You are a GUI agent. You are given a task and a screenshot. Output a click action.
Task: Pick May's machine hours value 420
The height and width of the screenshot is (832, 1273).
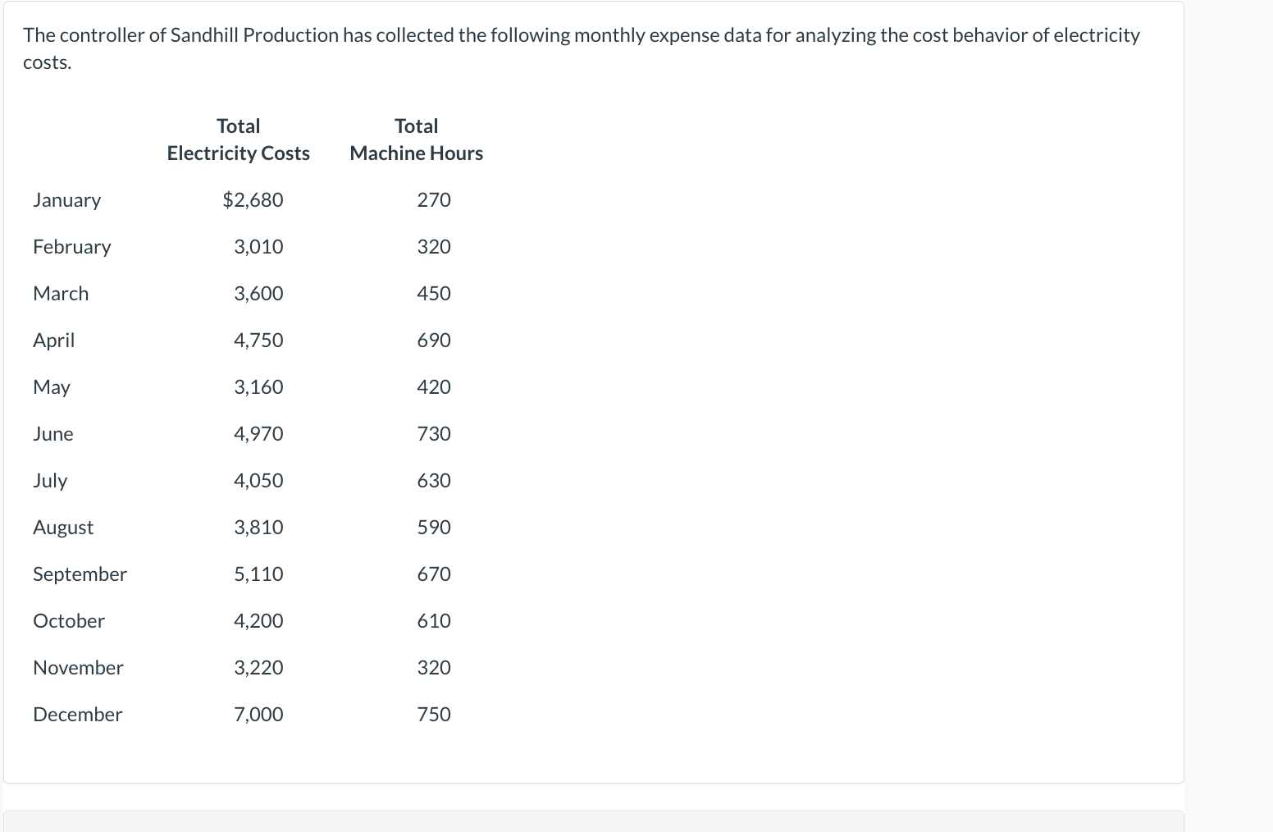coord(434,387)
